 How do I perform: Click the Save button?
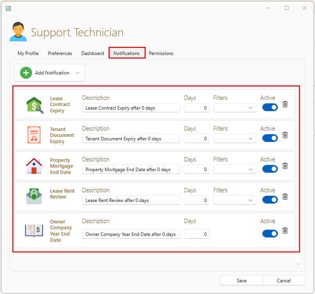[241, 280]
